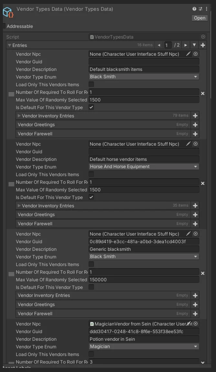Add item to 79-item Vendor Inventory Entries
This screenshot has width=216, height=372.
pyautogui.click(x=195, y=115)
